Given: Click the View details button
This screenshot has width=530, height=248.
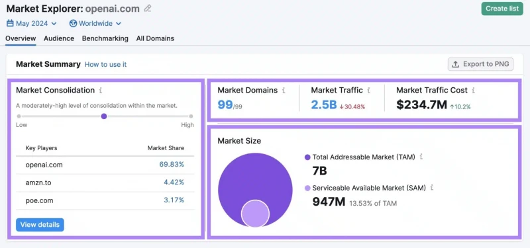Looking at the screenshot, I should 40,225.
